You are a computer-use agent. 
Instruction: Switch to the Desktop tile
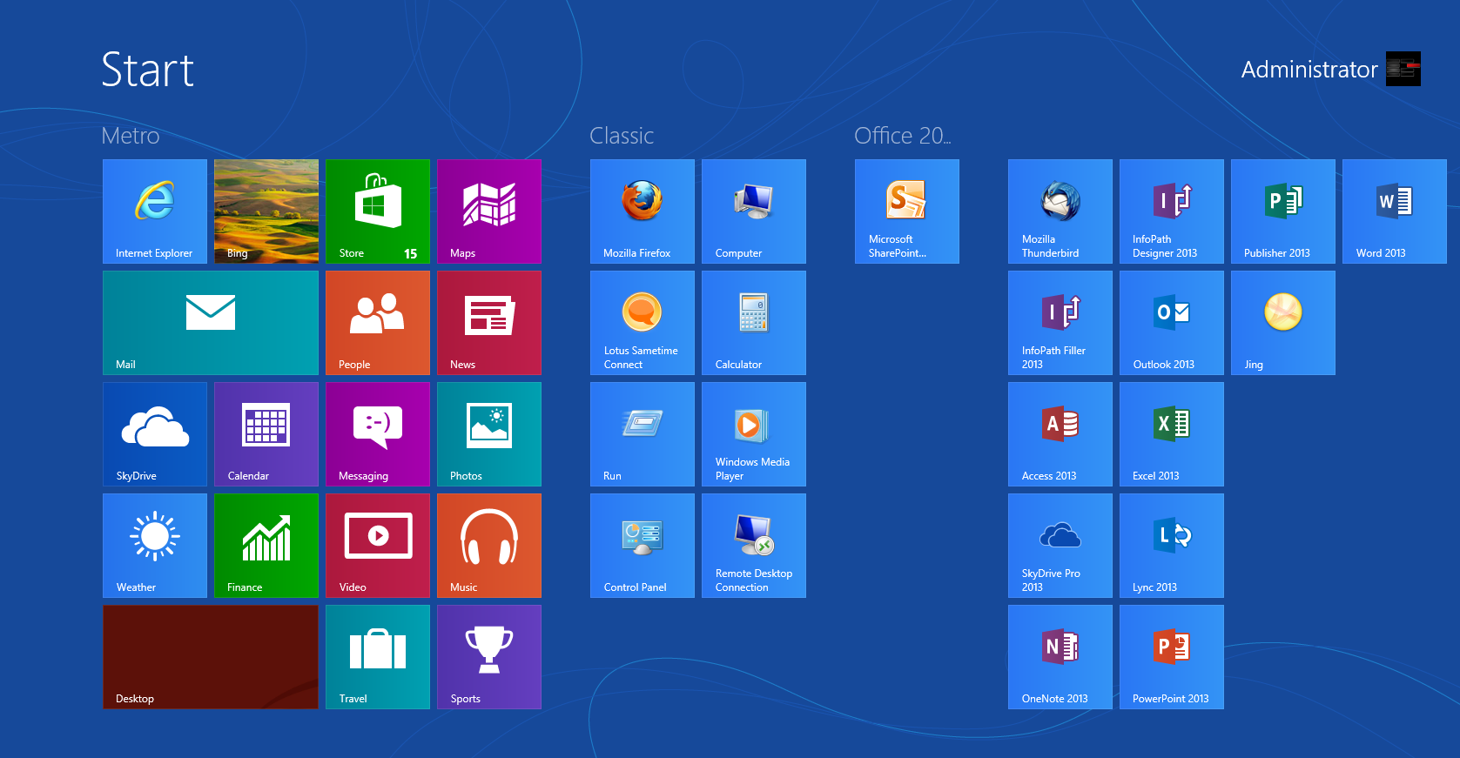click(x=211, y=657)
